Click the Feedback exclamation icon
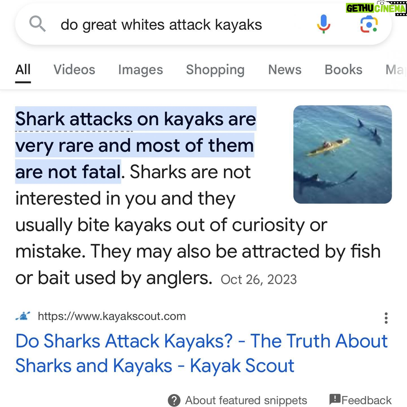 coord(335,399)
